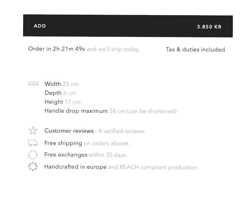Click the 3.850 KR price label

pyautogui.click(x=209, y=27)
